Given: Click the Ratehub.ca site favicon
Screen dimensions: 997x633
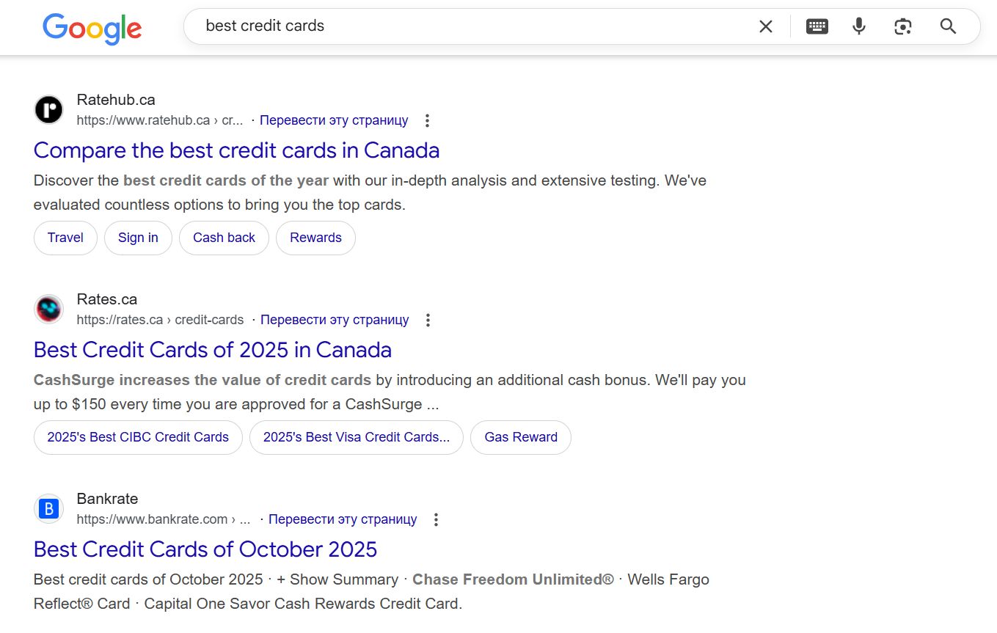Looking at the screenshot, I should 48,110.
